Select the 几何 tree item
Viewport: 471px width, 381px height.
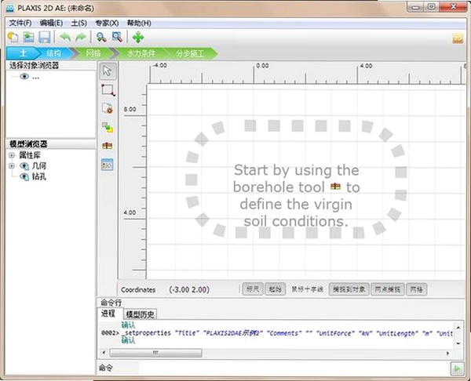pyautogui.click(x=38, y=165)
